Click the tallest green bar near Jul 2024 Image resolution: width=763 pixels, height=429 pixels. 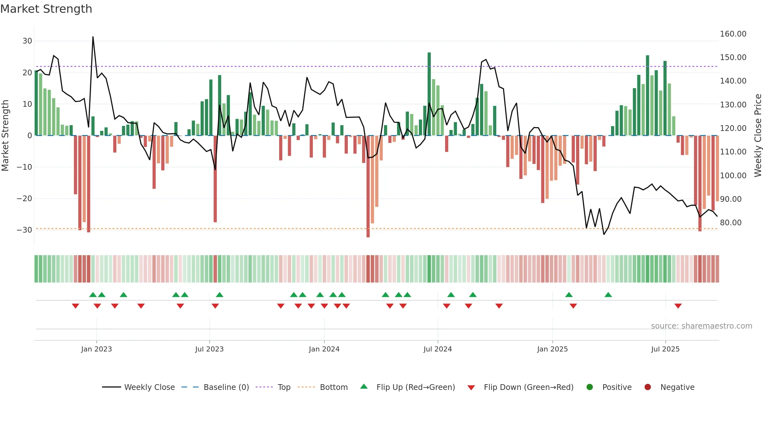point(429,94)
